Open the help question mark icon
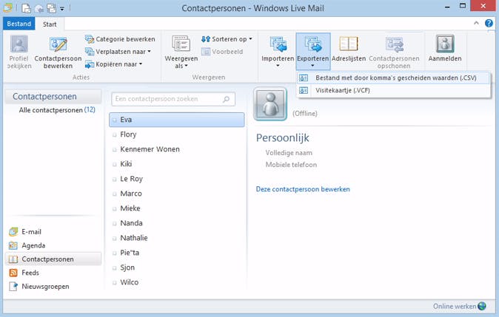 click(x=489, y=23)
